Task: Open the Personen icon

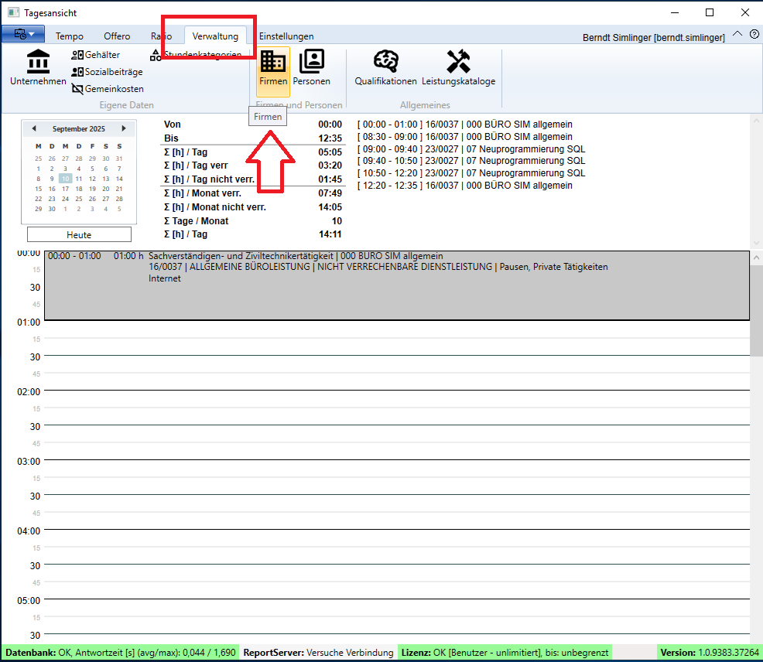Action: pyautogui.click(x=311, y=68)
